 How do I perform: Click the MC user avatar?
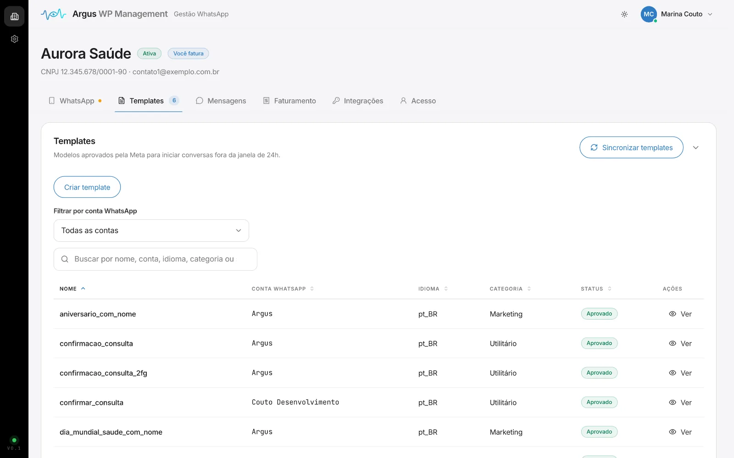point(649,14)
